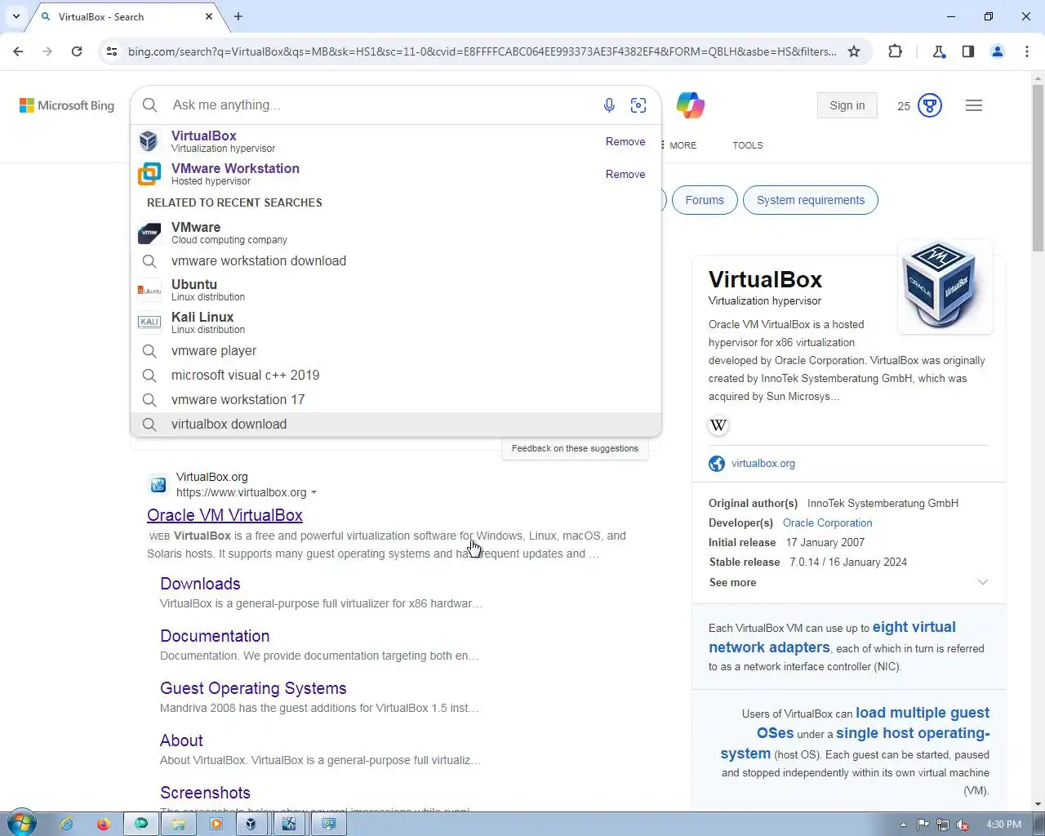Open Windows Explorer folder in taskbar

click(178, 825)
